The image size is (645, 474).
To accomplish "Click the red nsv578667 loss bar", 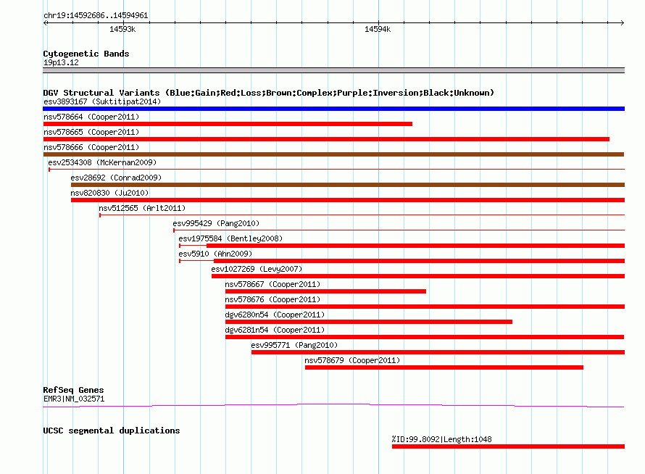I will click(325, 291).
